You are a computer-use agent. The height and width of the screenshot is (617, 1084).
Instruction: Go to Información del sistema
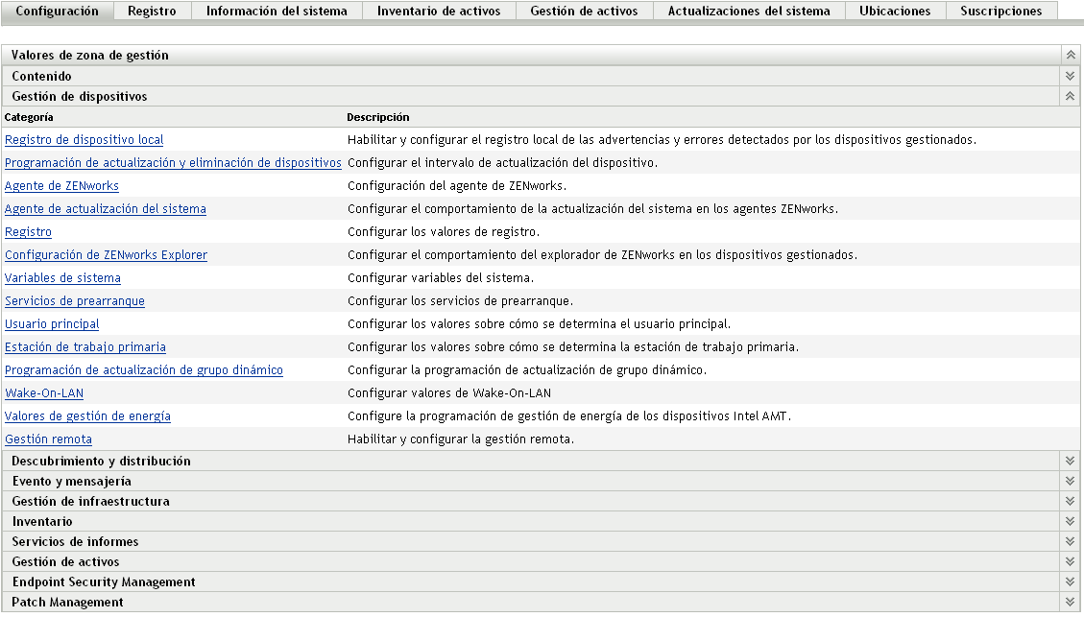tap(277, 11)
